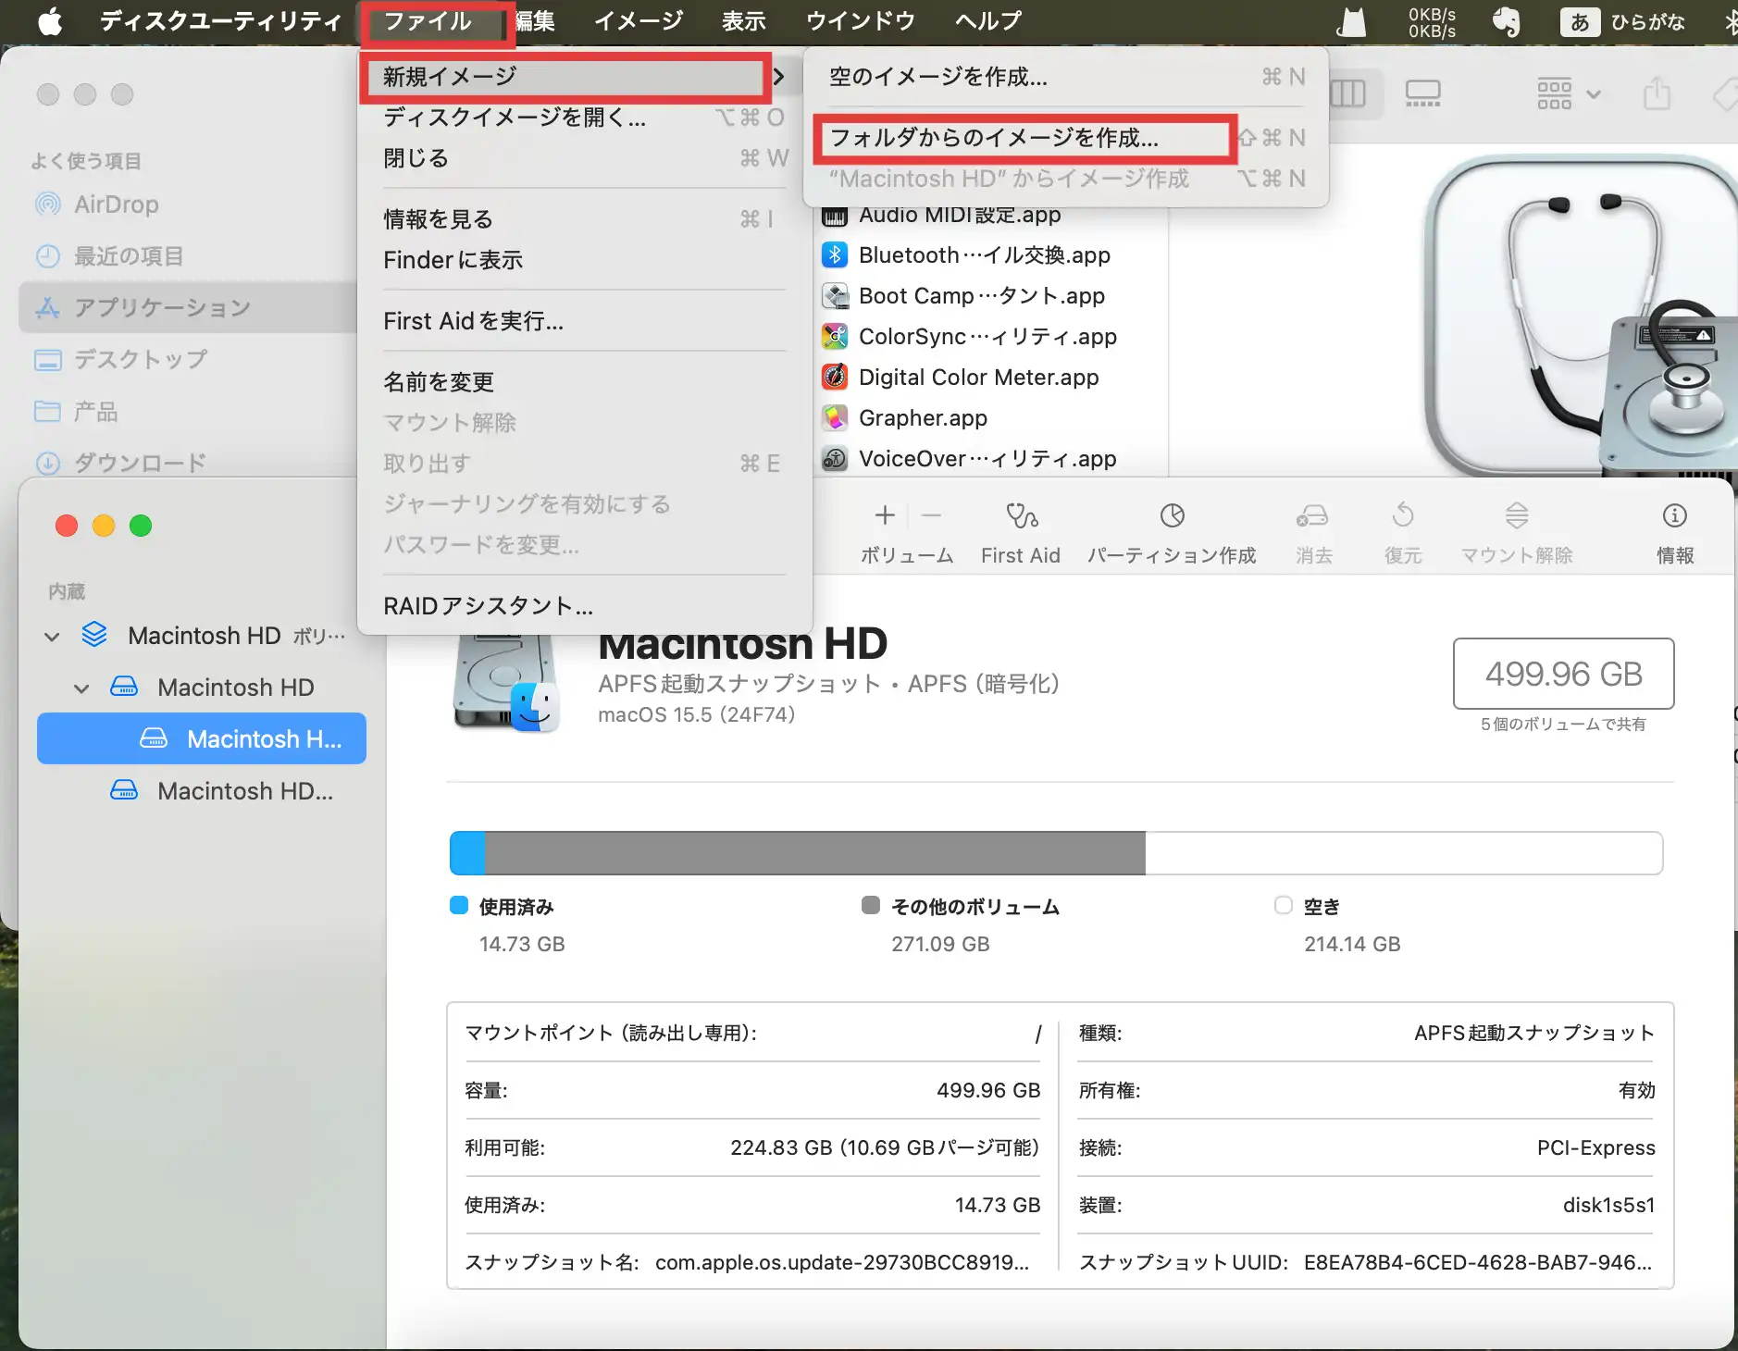Toggle the ひらがな input source menu
Image resolution: width=1738 pixels, height=1351 pixels.
pyautogui.click(x=1624, y=21)
